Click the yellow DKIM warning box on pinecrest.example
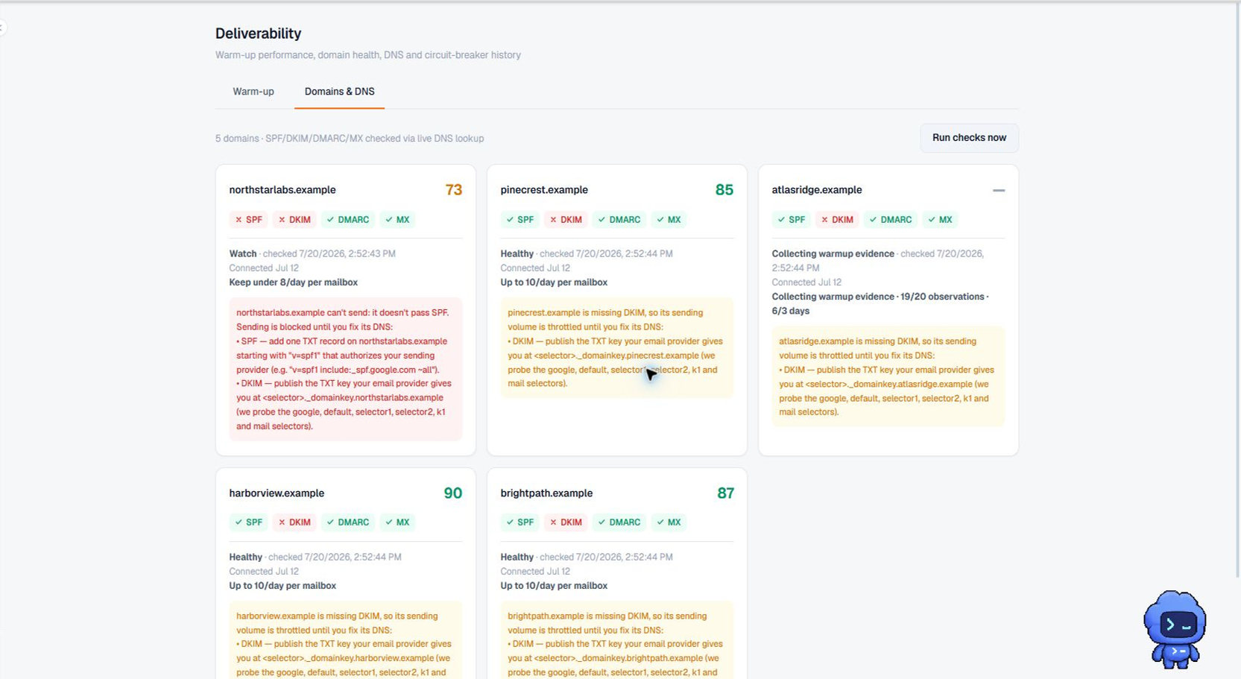This screenshot has width=1241, height=679. click(x=617, y=348)
